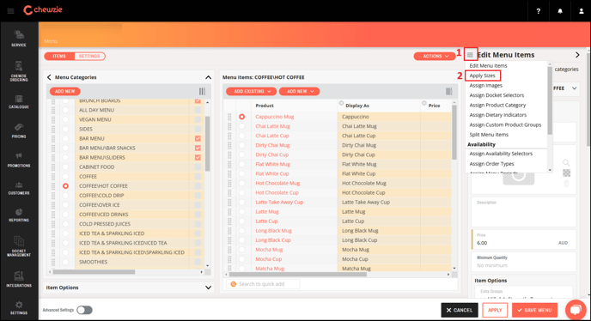
Task: Open the Actions dropdown
Action: pyautogui.click(x=435, y=56)
